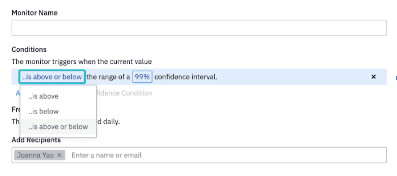The image size is (397, 176).
Task: Click the 'the range of a' text
Action: pos(108,77)
